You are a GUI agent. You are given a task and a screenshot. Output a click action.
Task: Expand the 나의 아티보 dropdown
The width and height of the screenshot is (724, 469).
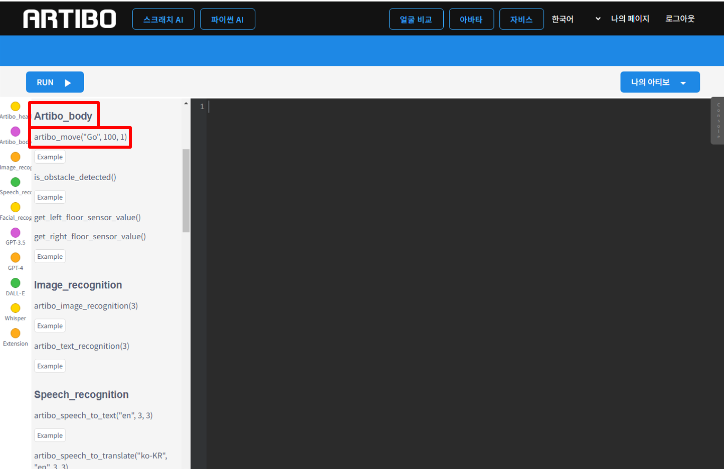[659, 83]
